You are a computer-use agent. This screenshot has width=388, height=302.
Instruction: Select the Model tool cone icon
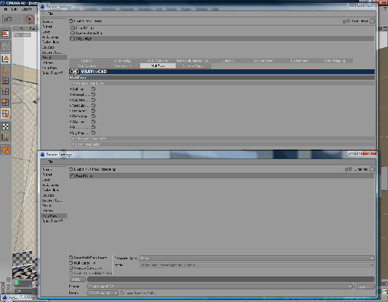pos(6,59)
